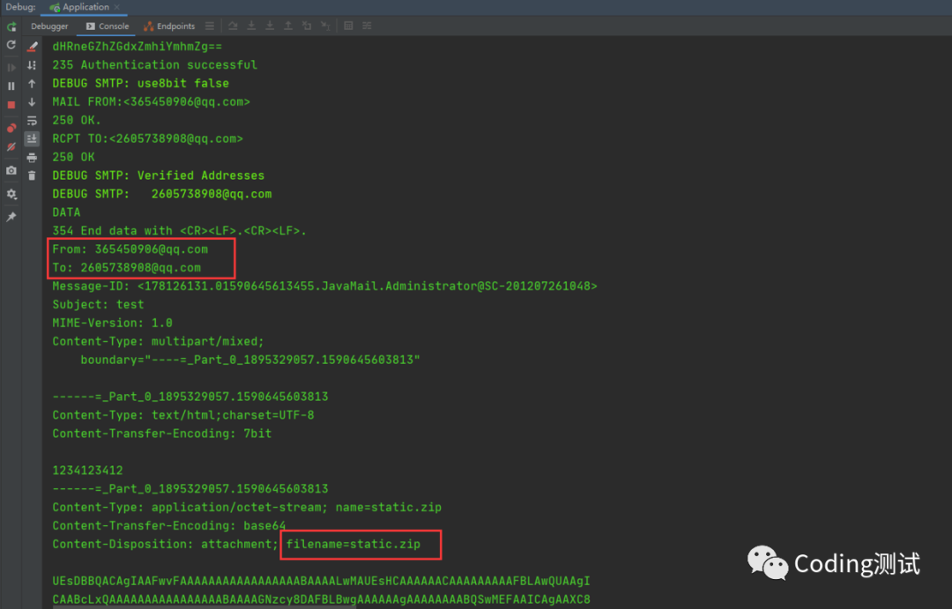952x609 pixels.
Task: Click the 'MIME-Version: 1.0' line
Action: point(112,323)
